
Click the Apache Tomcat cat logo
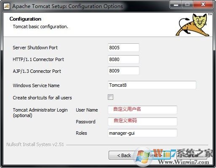[192, 25]
